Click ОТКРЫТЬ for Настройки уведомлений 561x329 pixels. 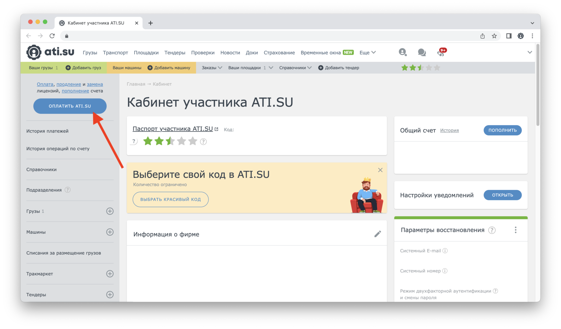(x=503, y=195)
